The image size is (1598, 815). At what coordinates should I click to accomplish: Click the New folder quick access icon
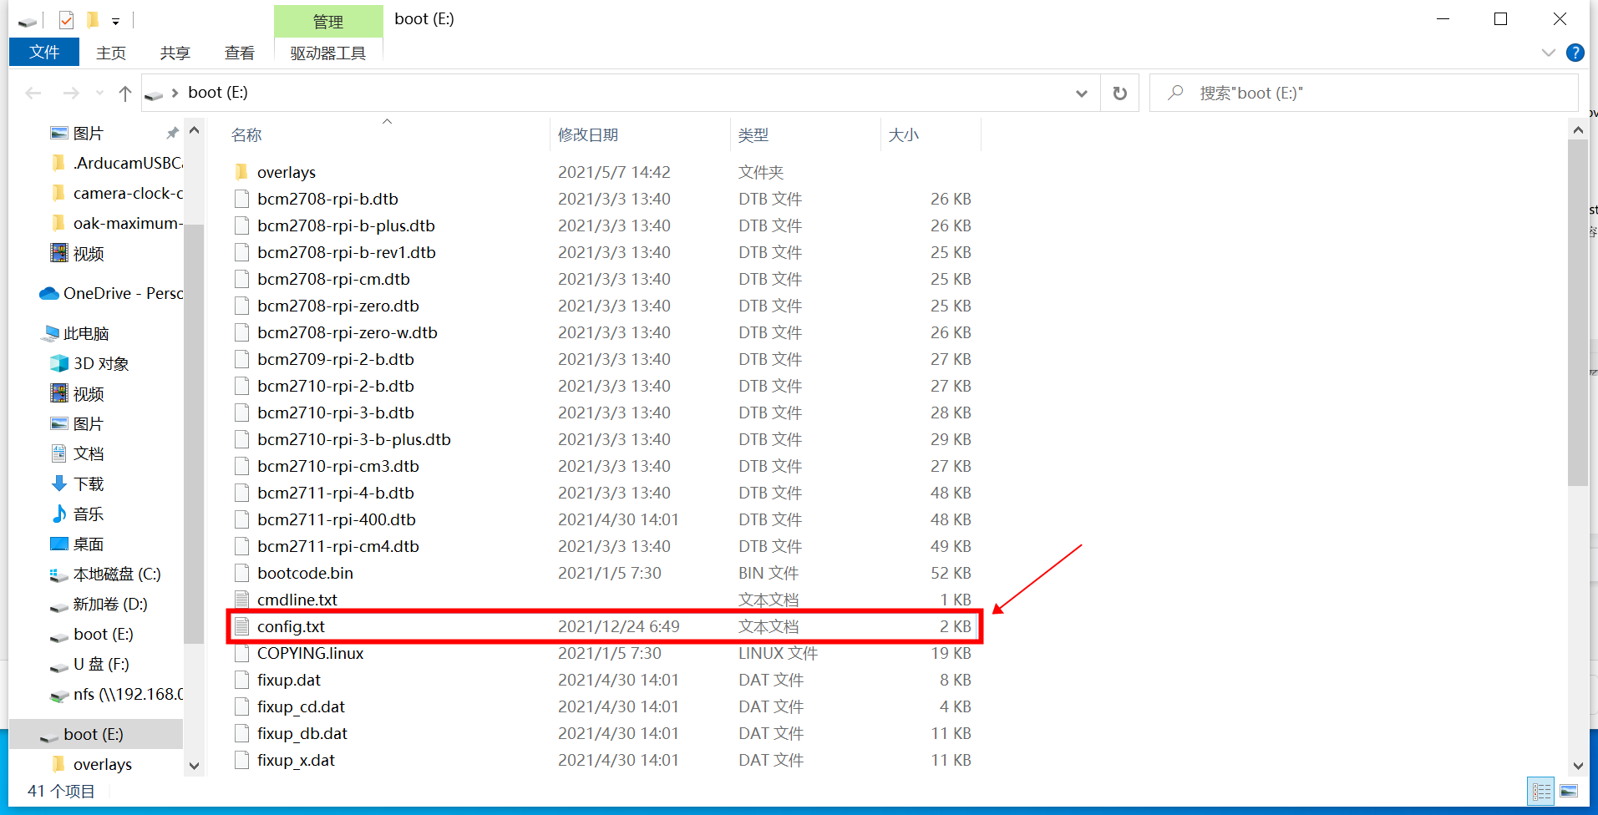(x=93, y=19)
